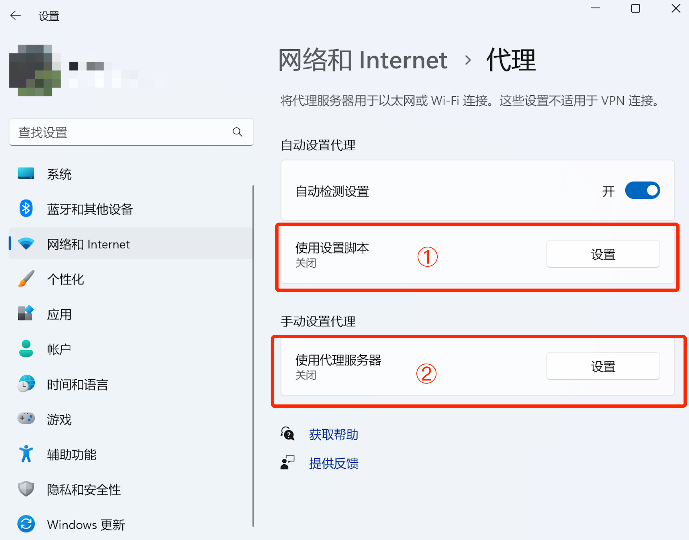The height and width of the screenshot is (540, 689).
Task: Open 隐私和安全性 settings category
Action: 131,489
